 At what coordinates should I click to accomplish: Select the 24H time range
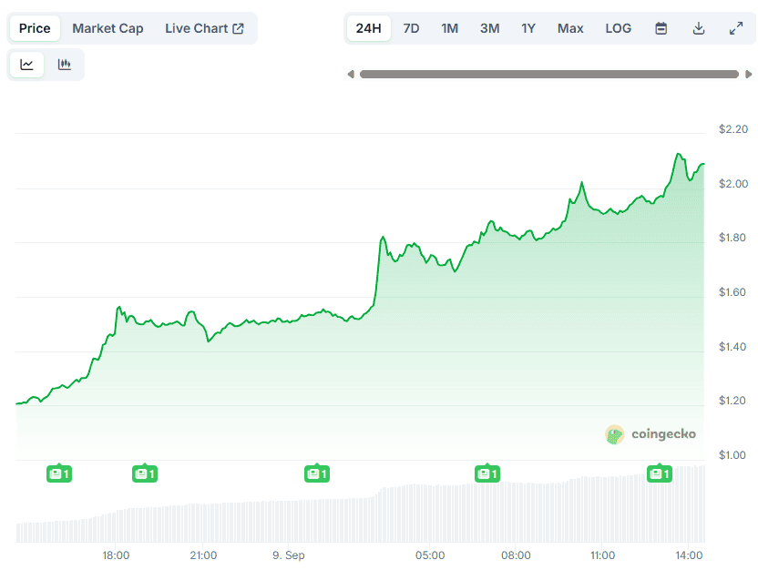coord(369,28)
